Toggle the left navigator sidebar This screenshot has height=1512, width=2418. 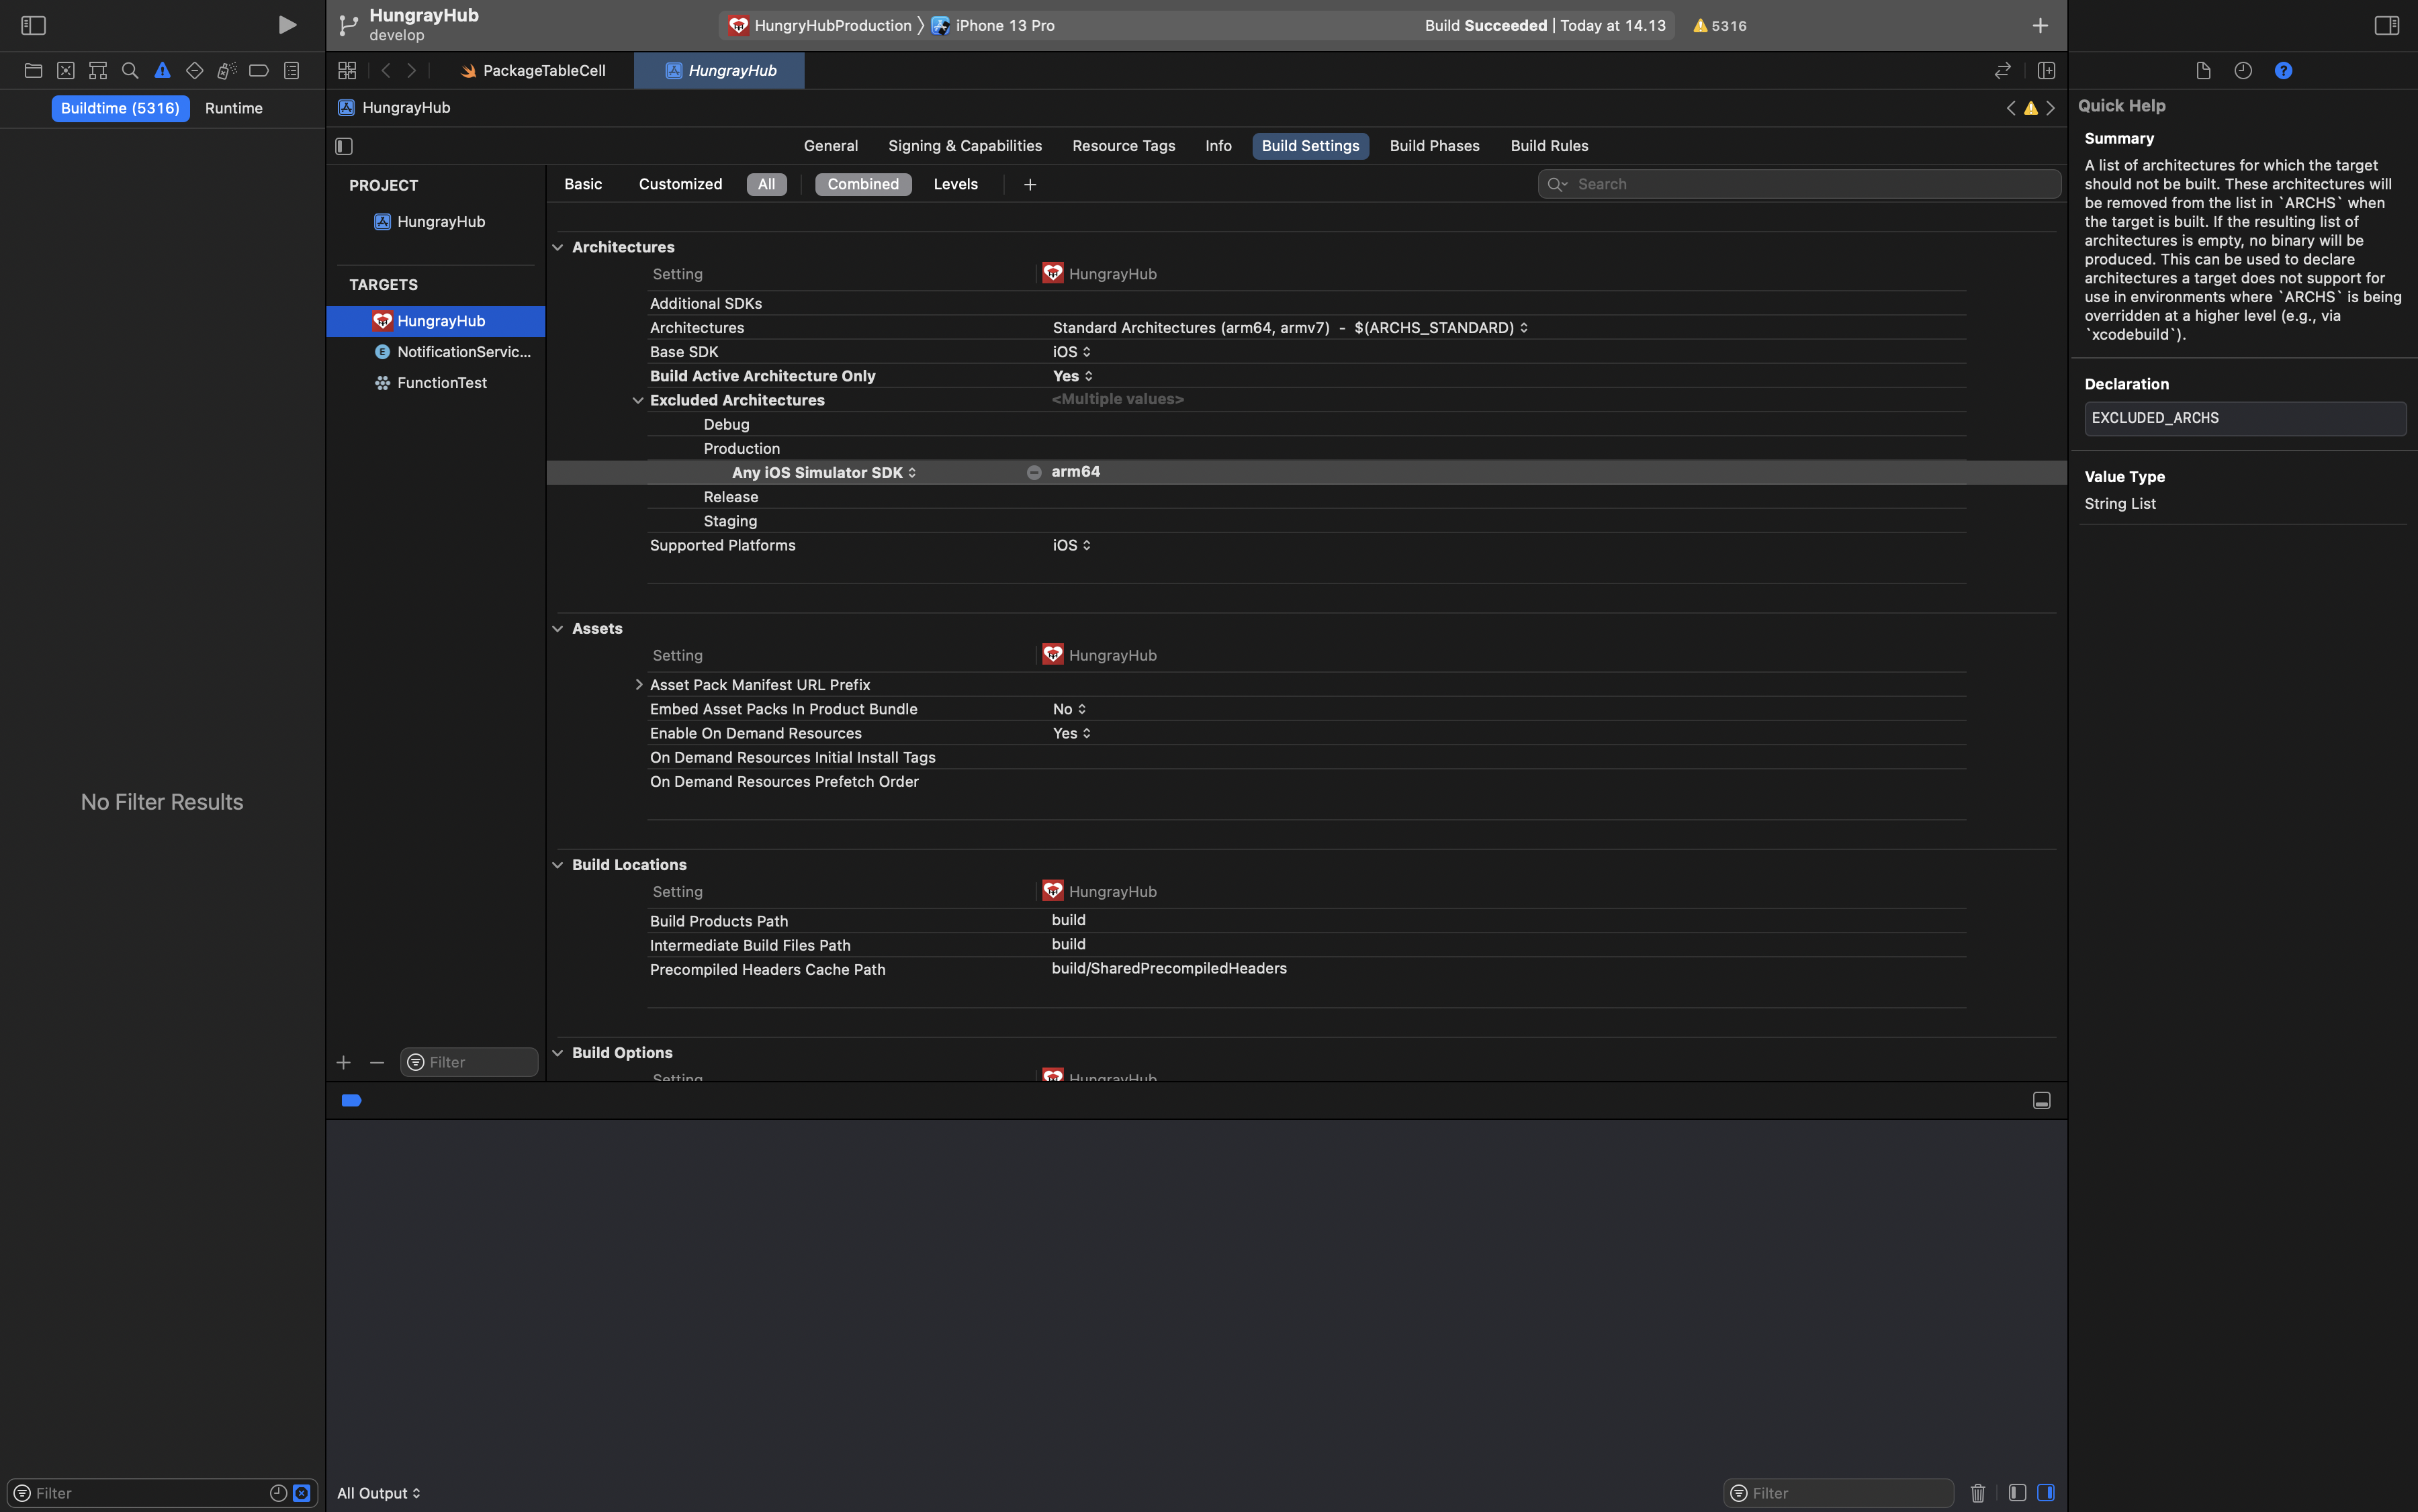pos(33,25)
